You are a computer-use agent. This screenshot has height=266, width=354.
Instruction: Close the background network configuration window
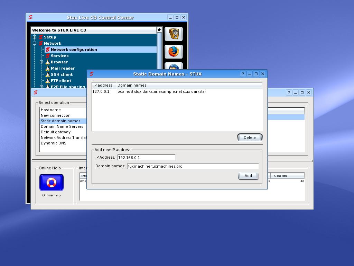pos(309,92)
